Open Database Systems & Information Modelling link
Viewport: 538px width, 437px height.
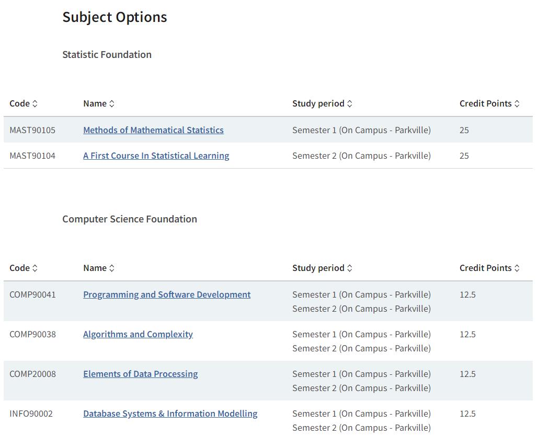click(170, 414)
